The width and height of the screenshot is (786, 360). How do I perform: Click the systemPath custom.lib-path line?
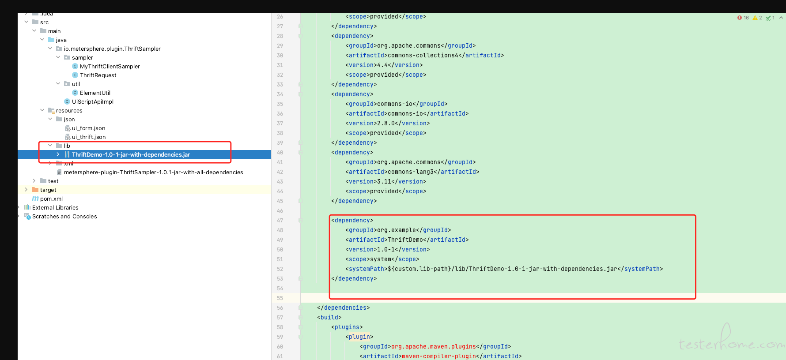coord(504,269)
